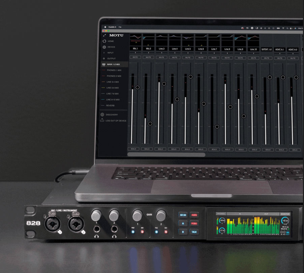Click the Home icon in sidebar
The height and width of the screenshot is (273, 304).
pos(104,41)
